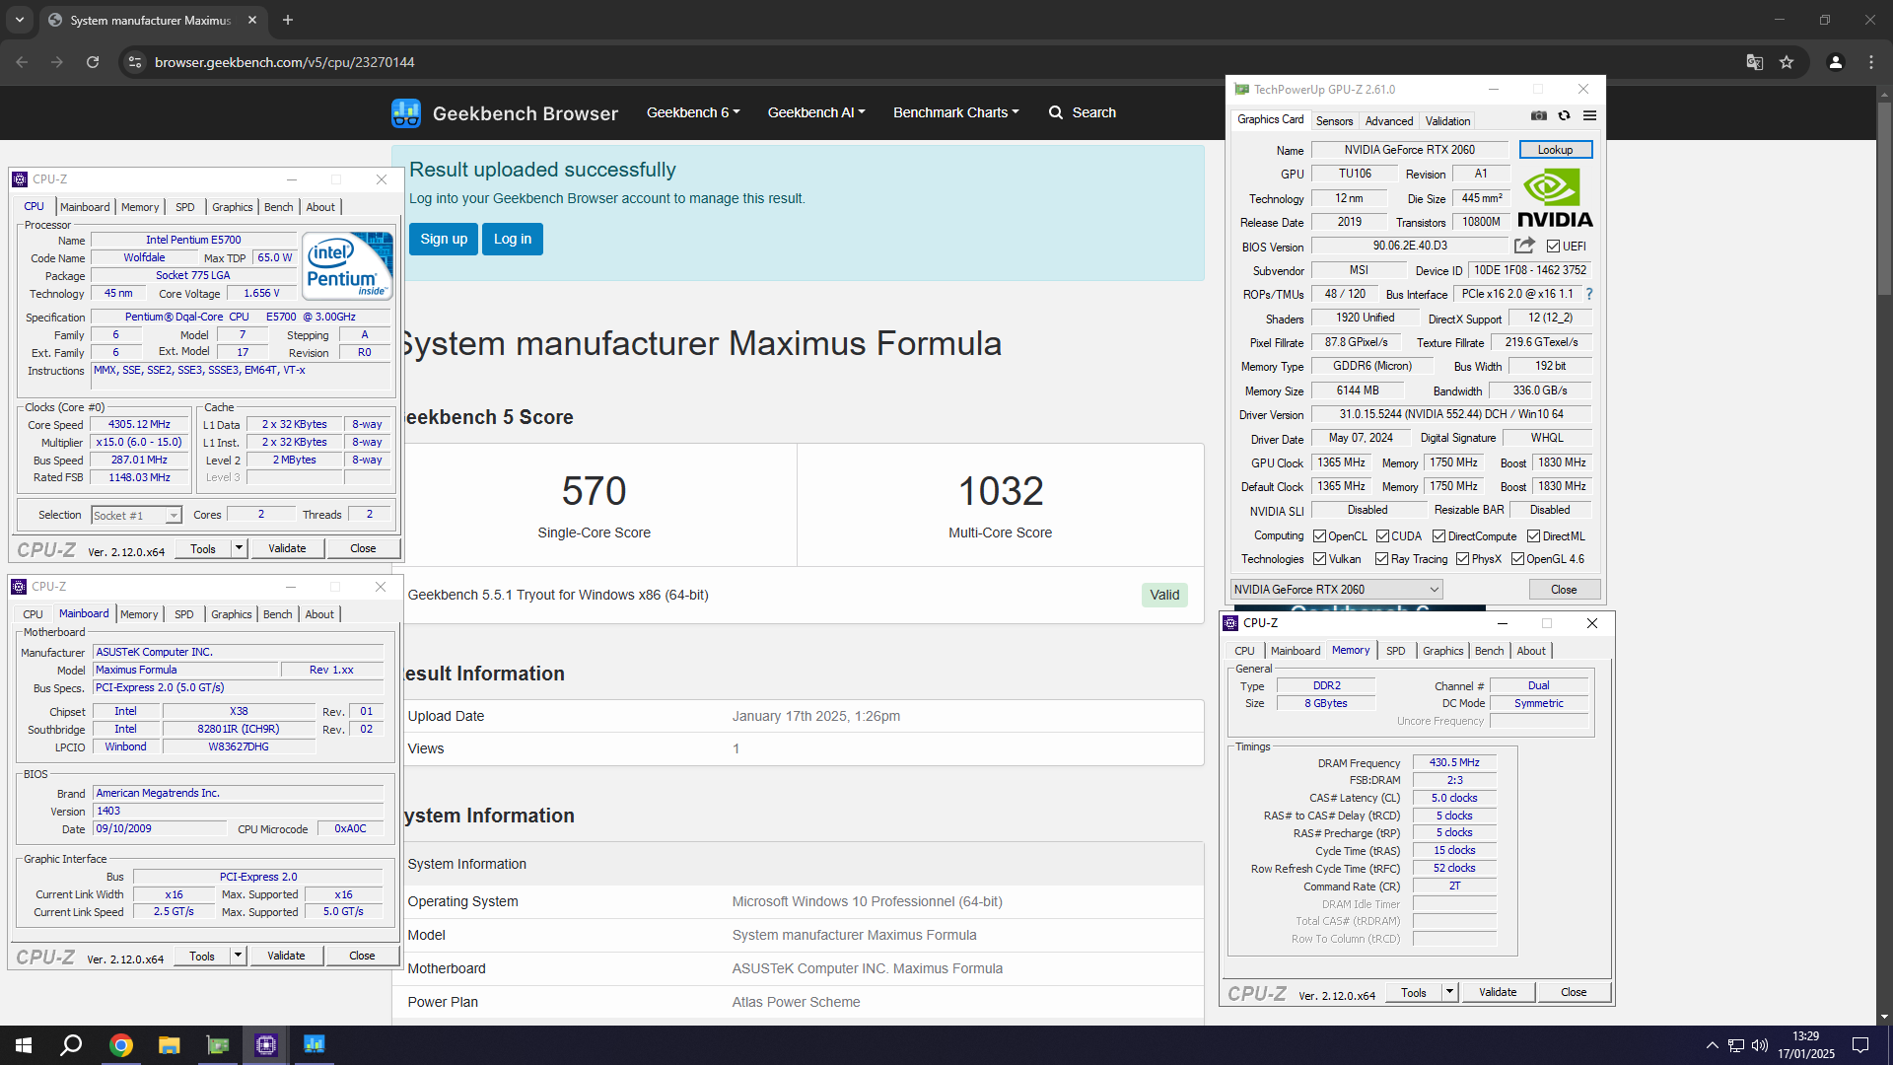Screen dimensions: 1893x1065
Task: Click the Bus Interface question mark icon
Action: coord(1589,294)
